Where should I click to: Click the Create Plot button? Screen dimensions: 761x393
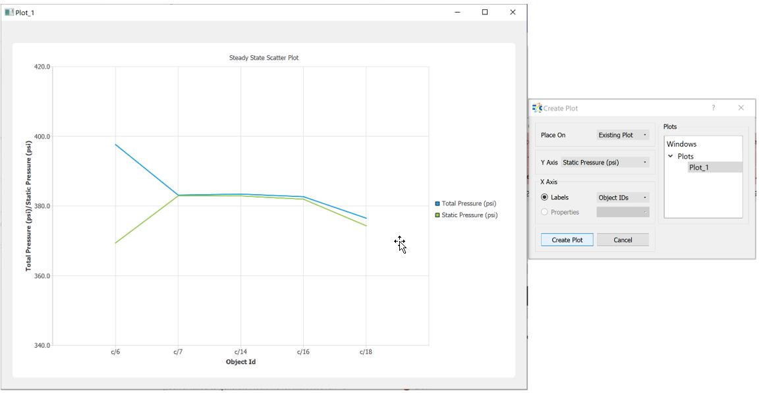(567, 240)
